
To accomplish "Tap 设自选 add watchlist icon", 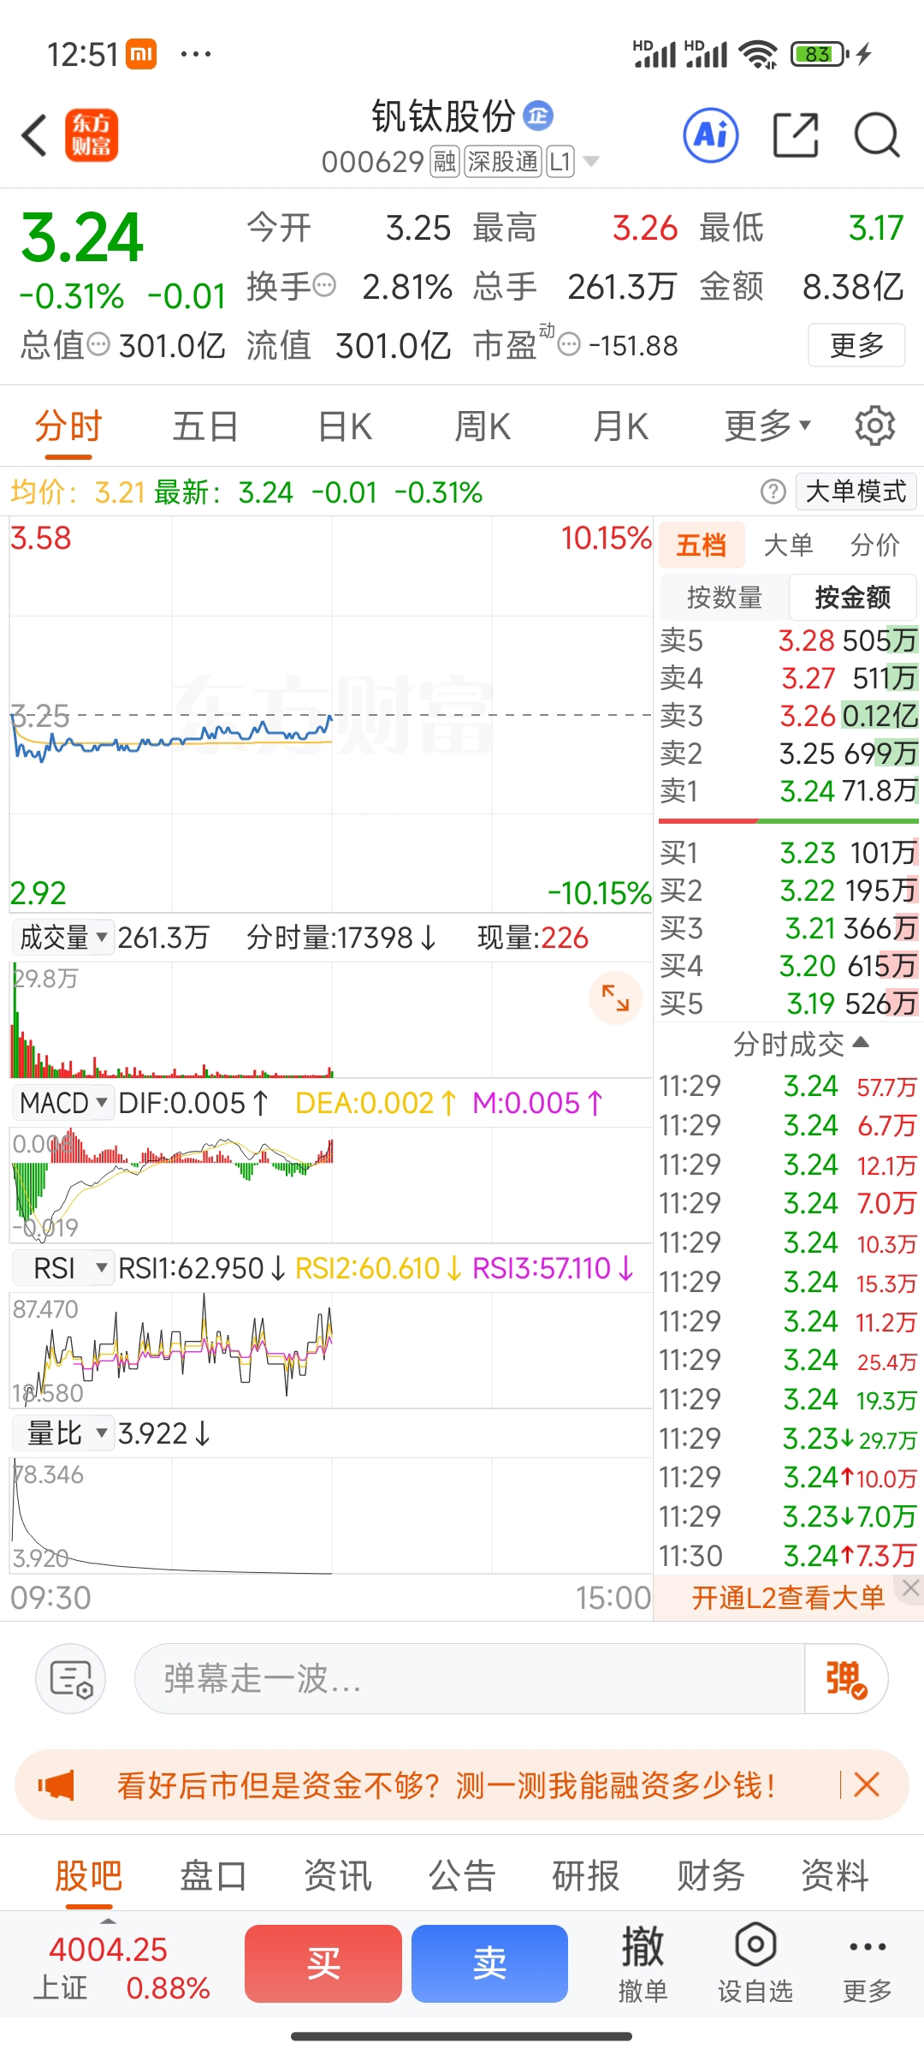I will (755, 1963).
